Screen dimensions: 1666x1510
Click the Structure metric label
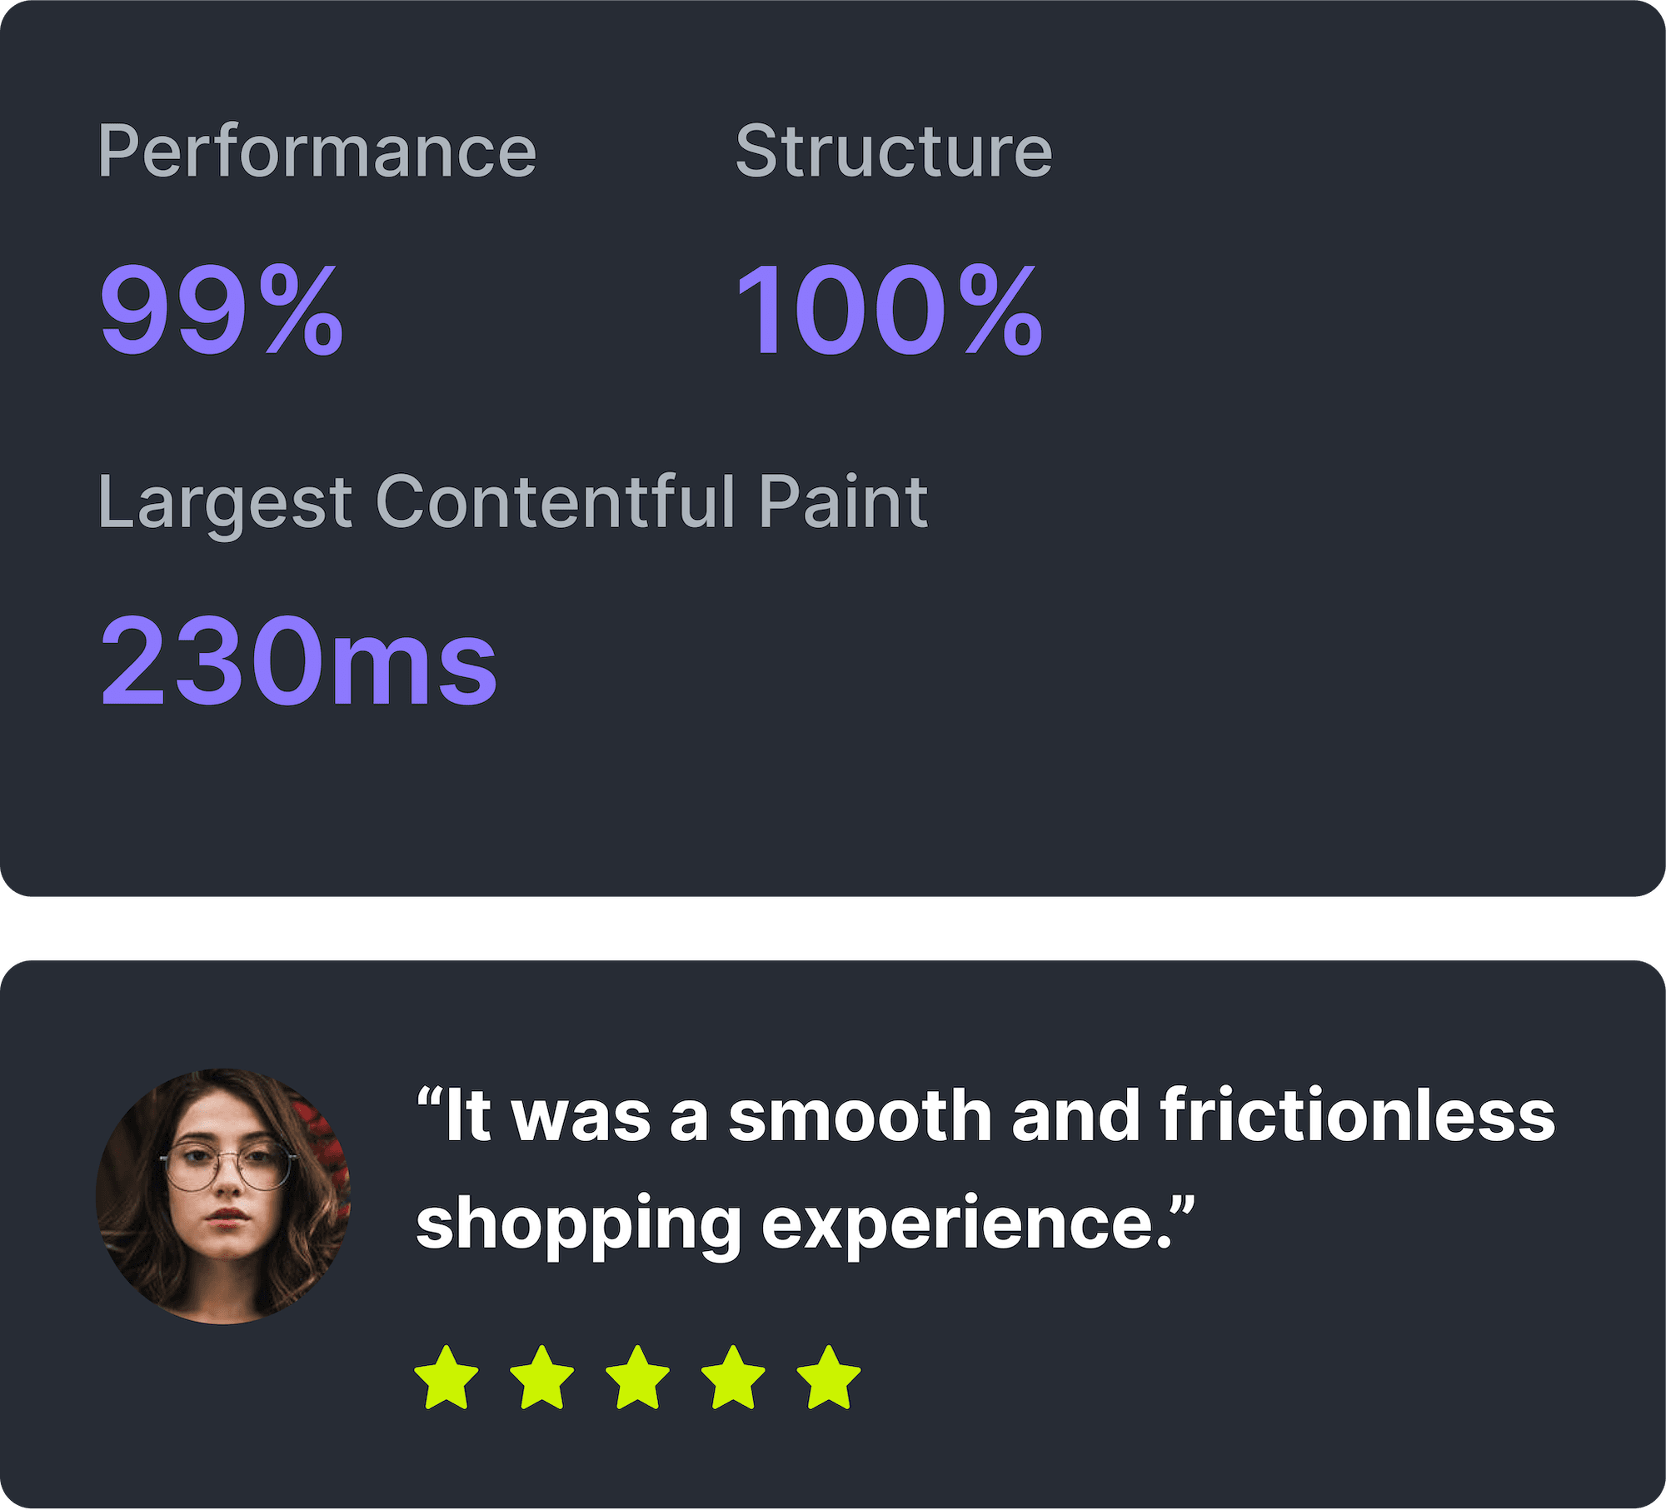point(894,151)
